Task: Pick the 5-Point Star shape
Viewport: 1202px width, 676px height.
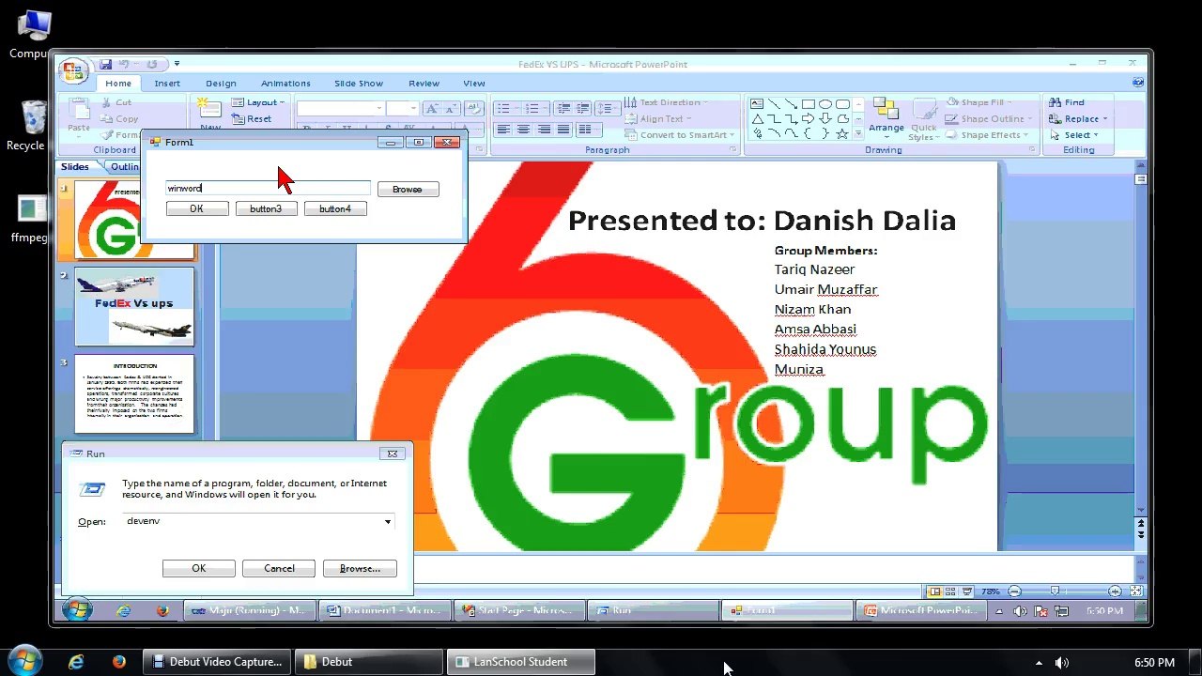Action: click(842, 134)
